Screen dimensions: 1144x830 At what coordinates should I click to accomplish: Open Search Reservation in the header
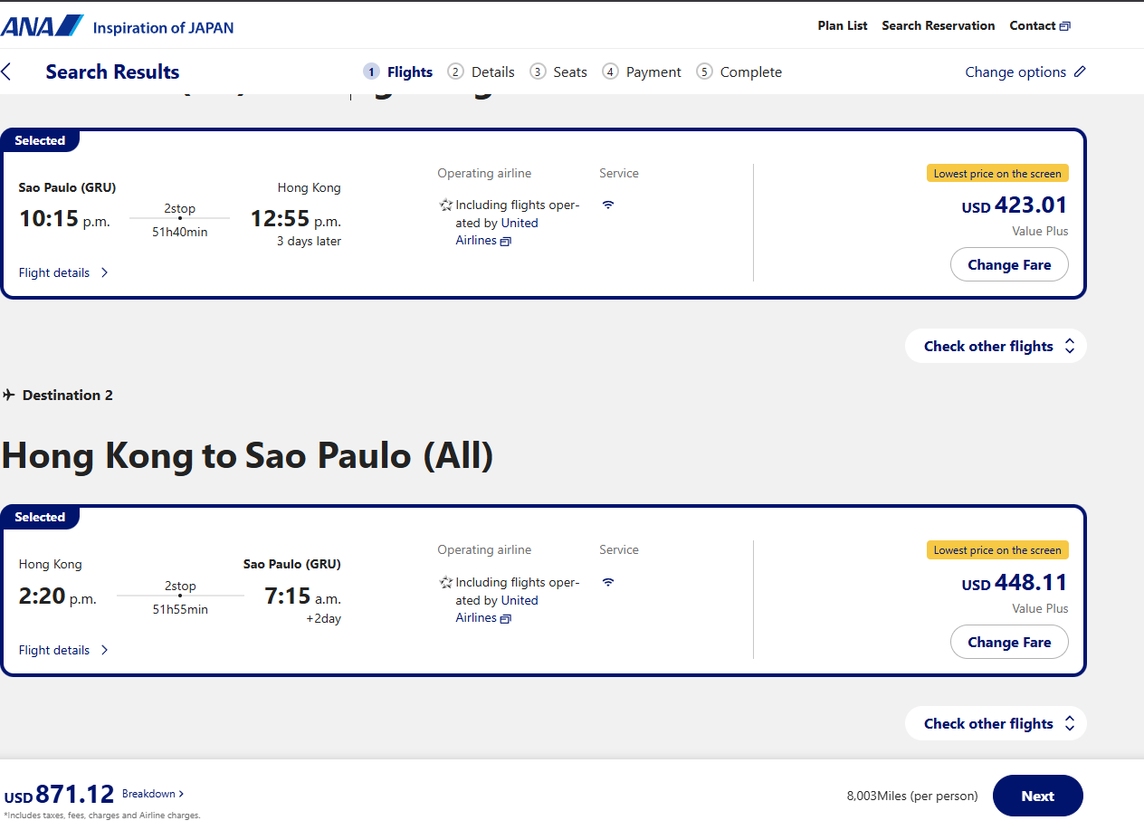point(939,25)
